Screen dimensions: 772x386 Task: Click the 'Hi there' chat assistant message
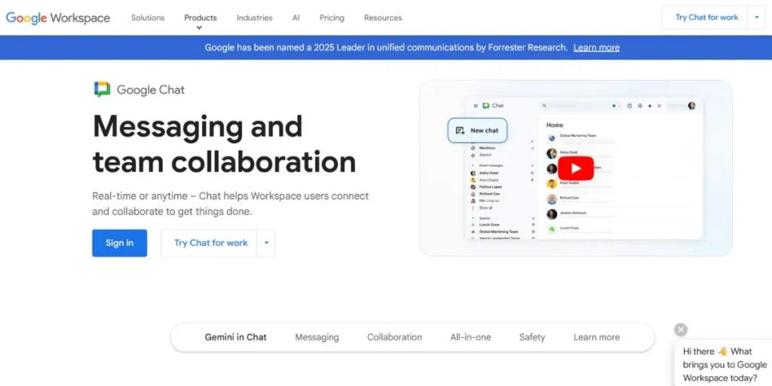(x=725, y=365)
